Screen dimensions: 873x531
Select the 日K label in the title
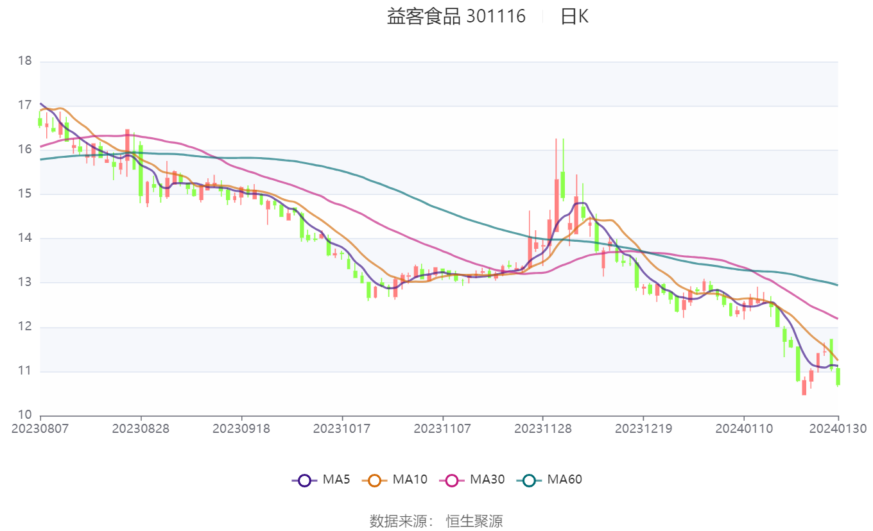click(x=575, y=17)
